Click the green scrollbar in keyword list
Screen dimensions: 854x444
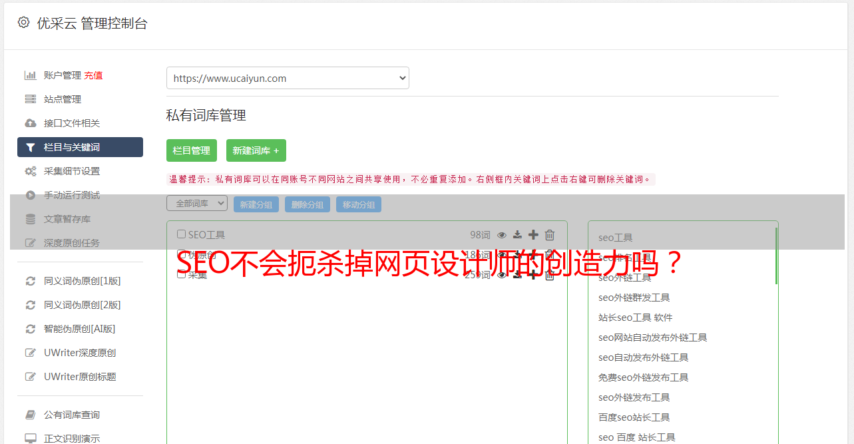coord(776,256)
